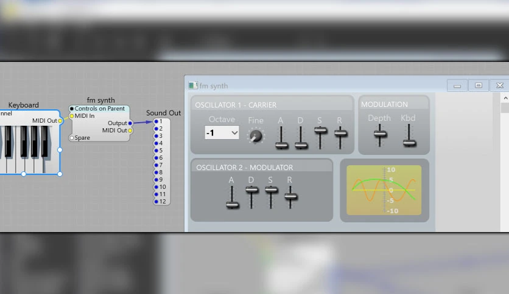Select Sound Out channel 4 pin
Viewport: 509px width, 294px height.
click(156, 143)
